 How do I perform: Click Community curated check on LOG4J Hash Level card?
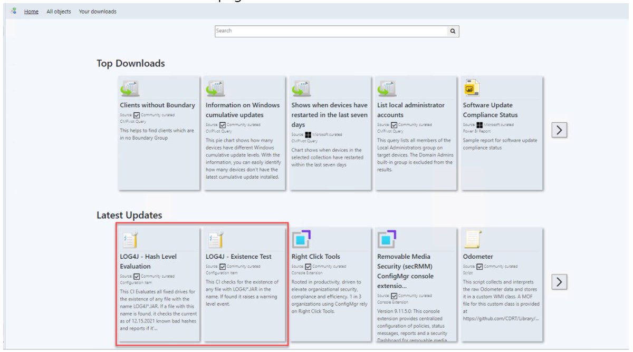(137, 276)
